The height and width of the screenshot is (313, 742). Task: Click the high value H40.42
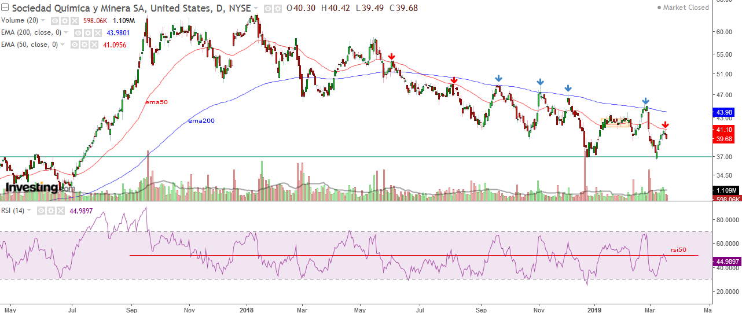click(335, 8)
